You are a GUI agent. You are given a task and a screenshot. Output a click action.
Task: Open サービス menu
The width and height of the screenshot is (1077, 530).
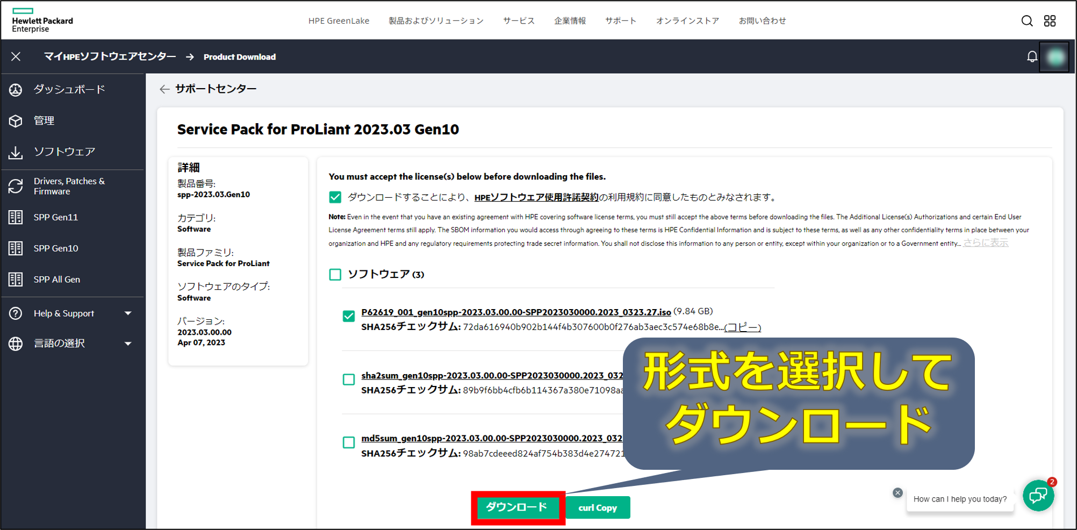point(519,21)
